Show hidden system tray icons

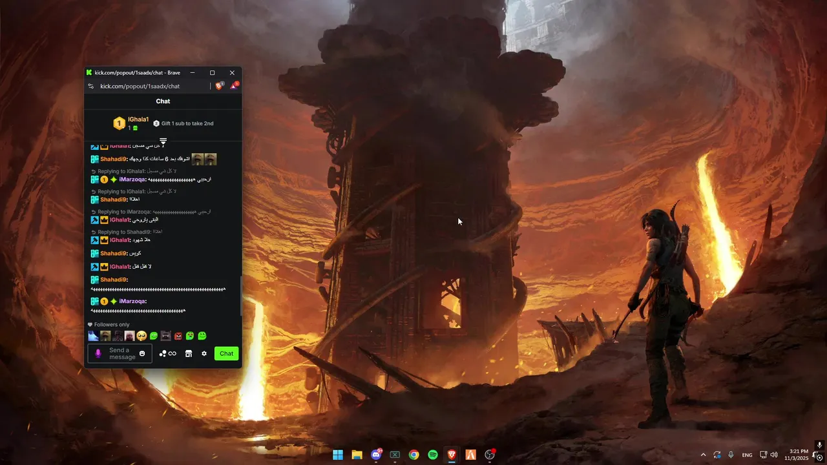click(x=703, y=455)
